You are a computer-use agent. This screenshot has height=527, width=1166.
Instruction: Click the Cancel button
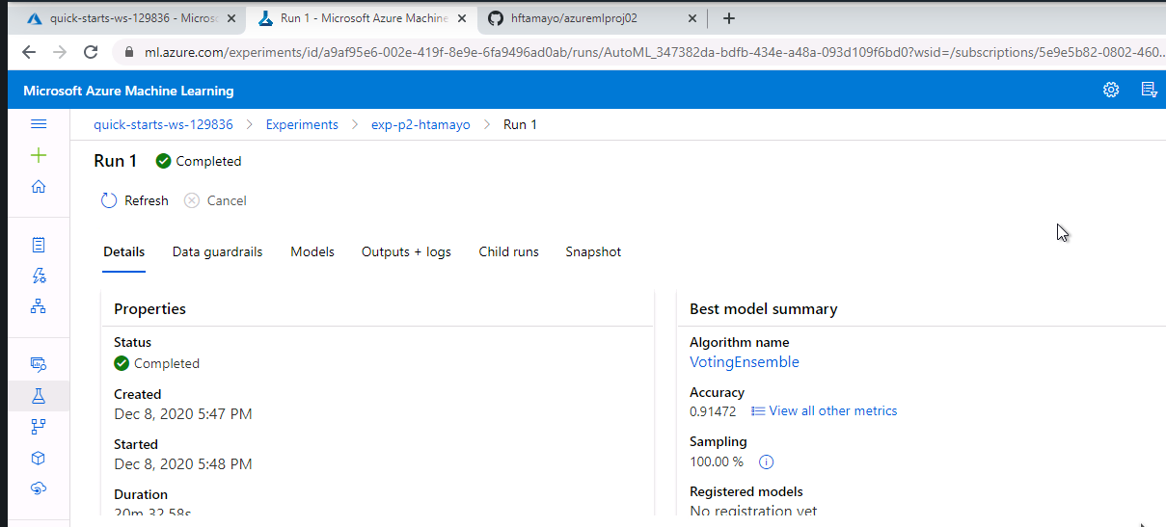click(215, 200)
